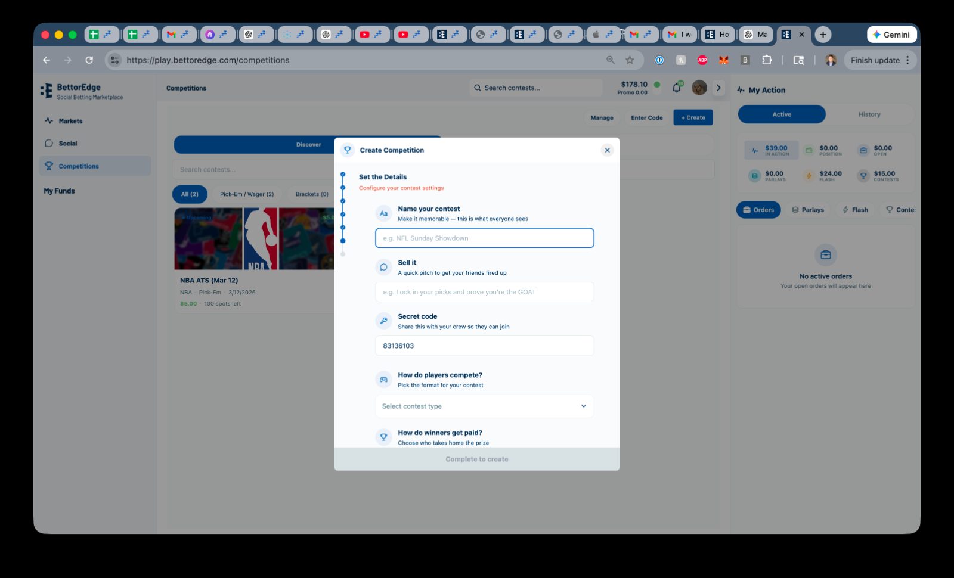Collapse My Action panel with chevron
The image size is (954, 578).
point(718,88)
